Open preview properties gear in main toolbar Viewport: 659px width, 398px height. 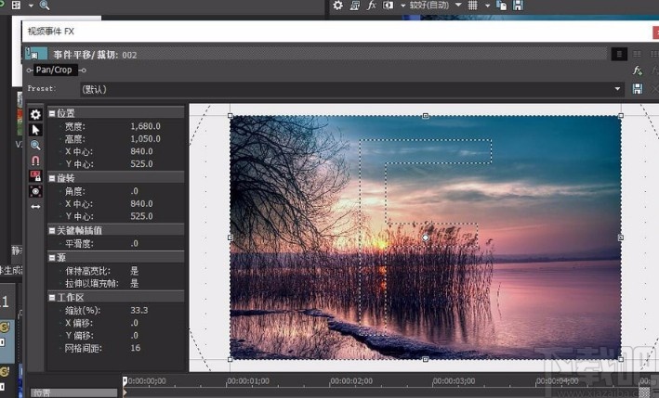[338, 6]
